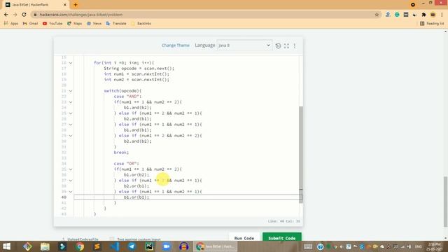Open the News bookmark
Screen dimensions: 448x252
point(94,23)
